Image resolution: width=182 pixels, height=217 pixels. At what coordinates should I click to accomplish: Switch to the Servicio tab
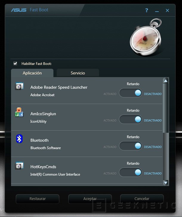click(x=78, y=73)
